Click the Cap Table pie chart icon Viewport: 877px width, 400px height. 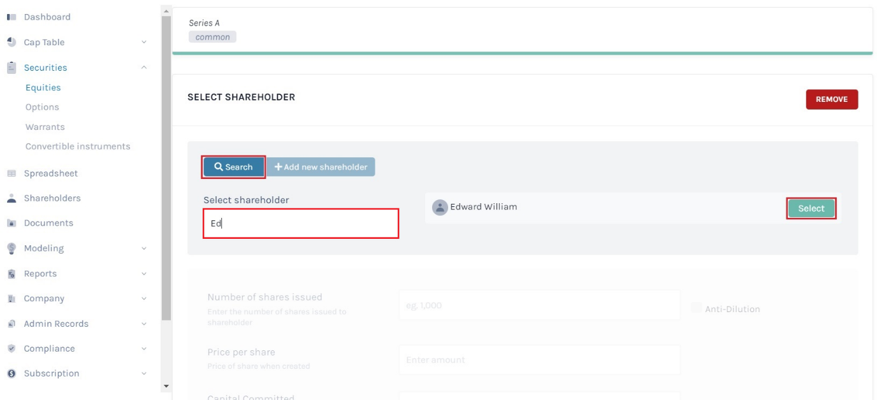click(11, 42)
